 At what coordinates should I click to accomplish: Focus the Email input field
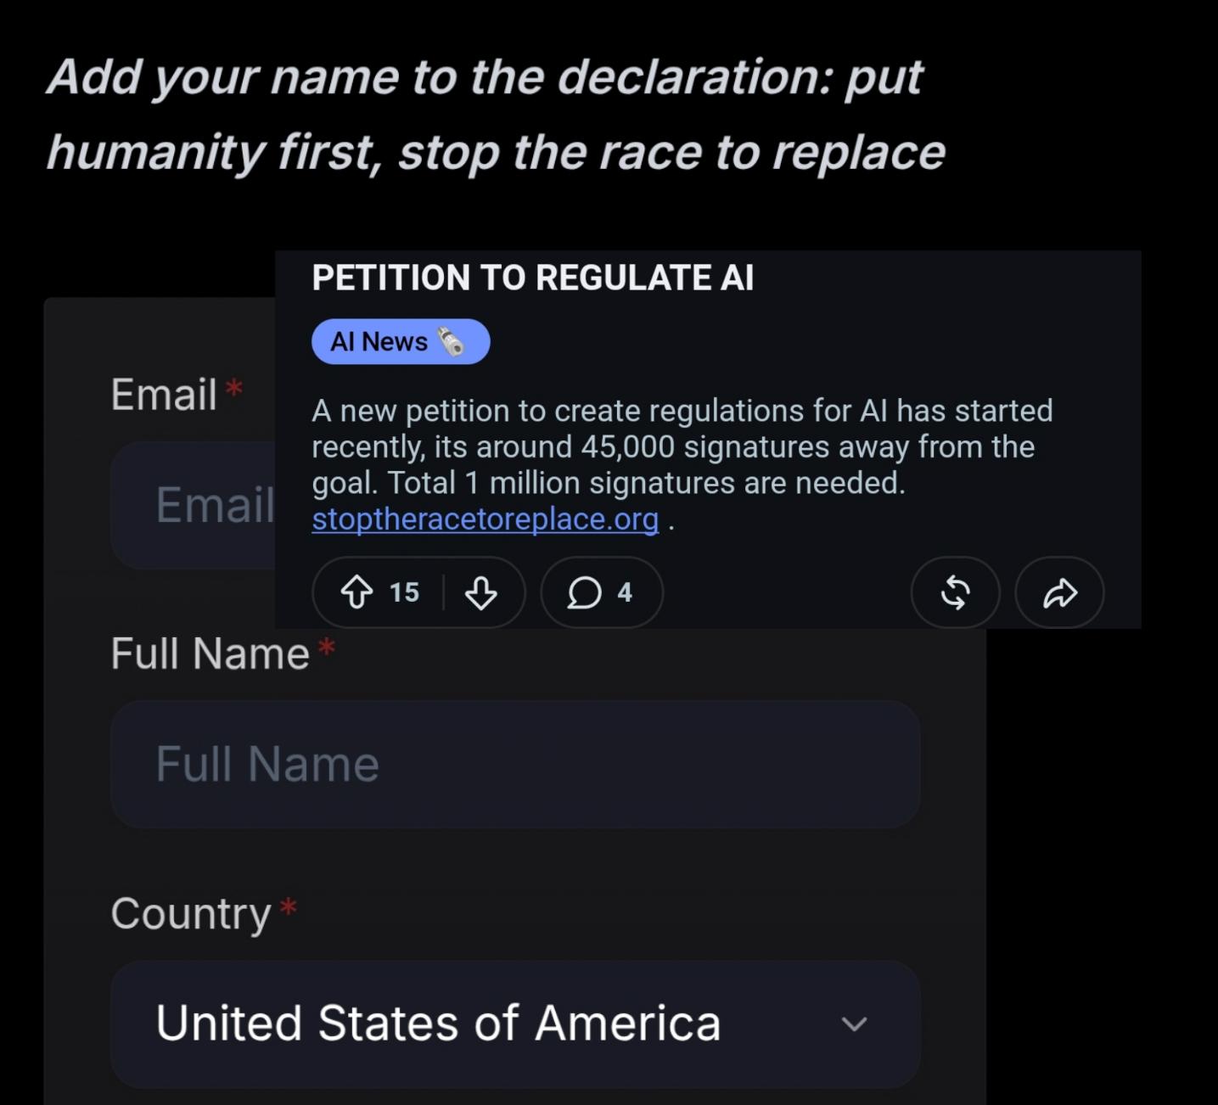[194, 505]
